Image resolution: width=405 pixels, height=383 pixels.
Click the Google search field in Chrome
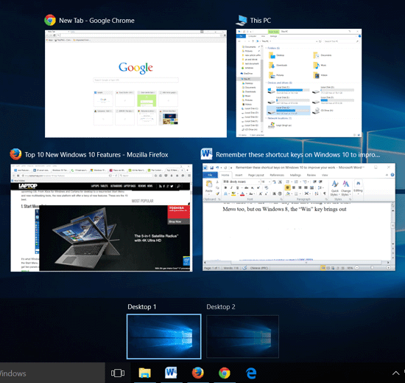coord(135,80)
